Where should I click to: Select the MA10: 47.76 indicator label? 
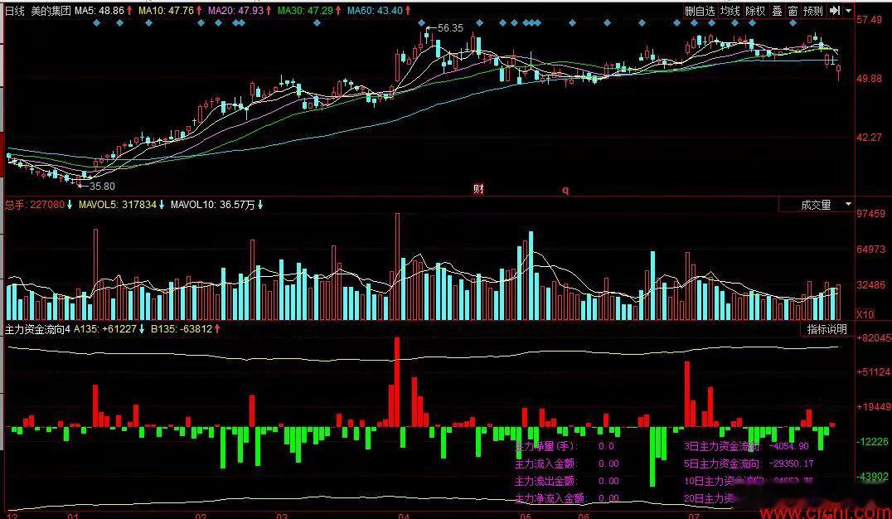click(x=166, y=10)
